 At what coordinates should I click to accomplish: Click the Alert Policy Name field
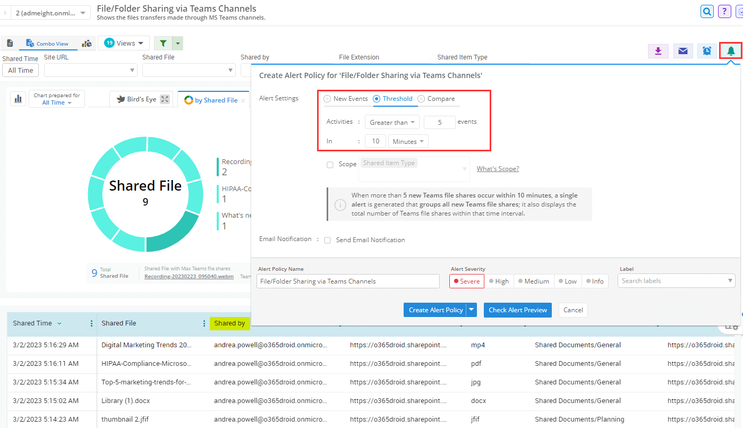pyautogui.click(x=348, y=281)
